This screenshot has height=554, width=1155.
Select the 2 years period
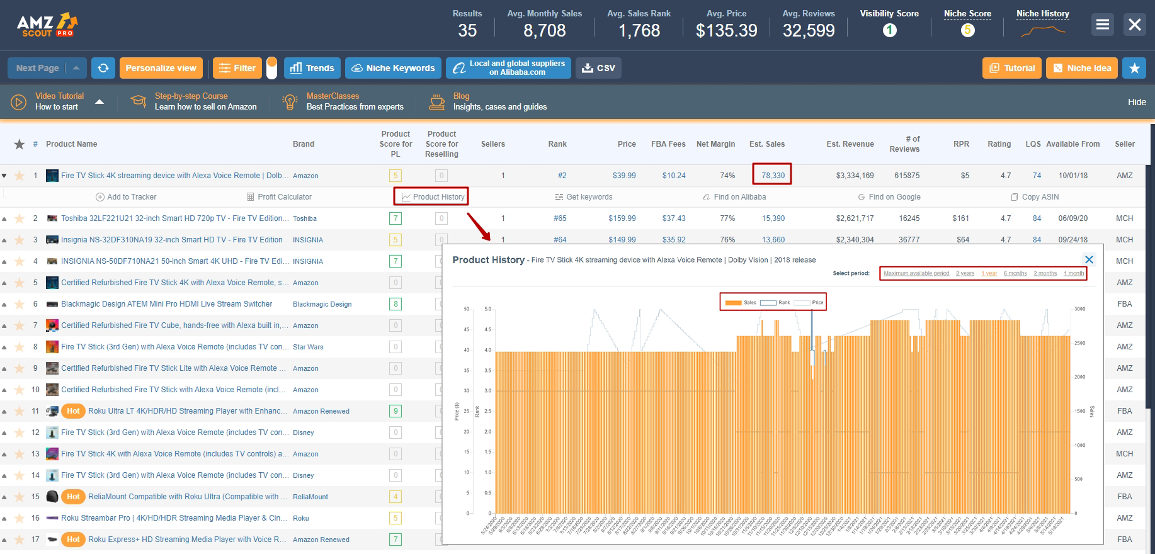point(965,273)
